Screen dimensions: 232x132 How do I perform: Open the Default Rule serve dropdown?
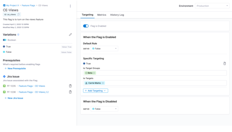point(104,49)
